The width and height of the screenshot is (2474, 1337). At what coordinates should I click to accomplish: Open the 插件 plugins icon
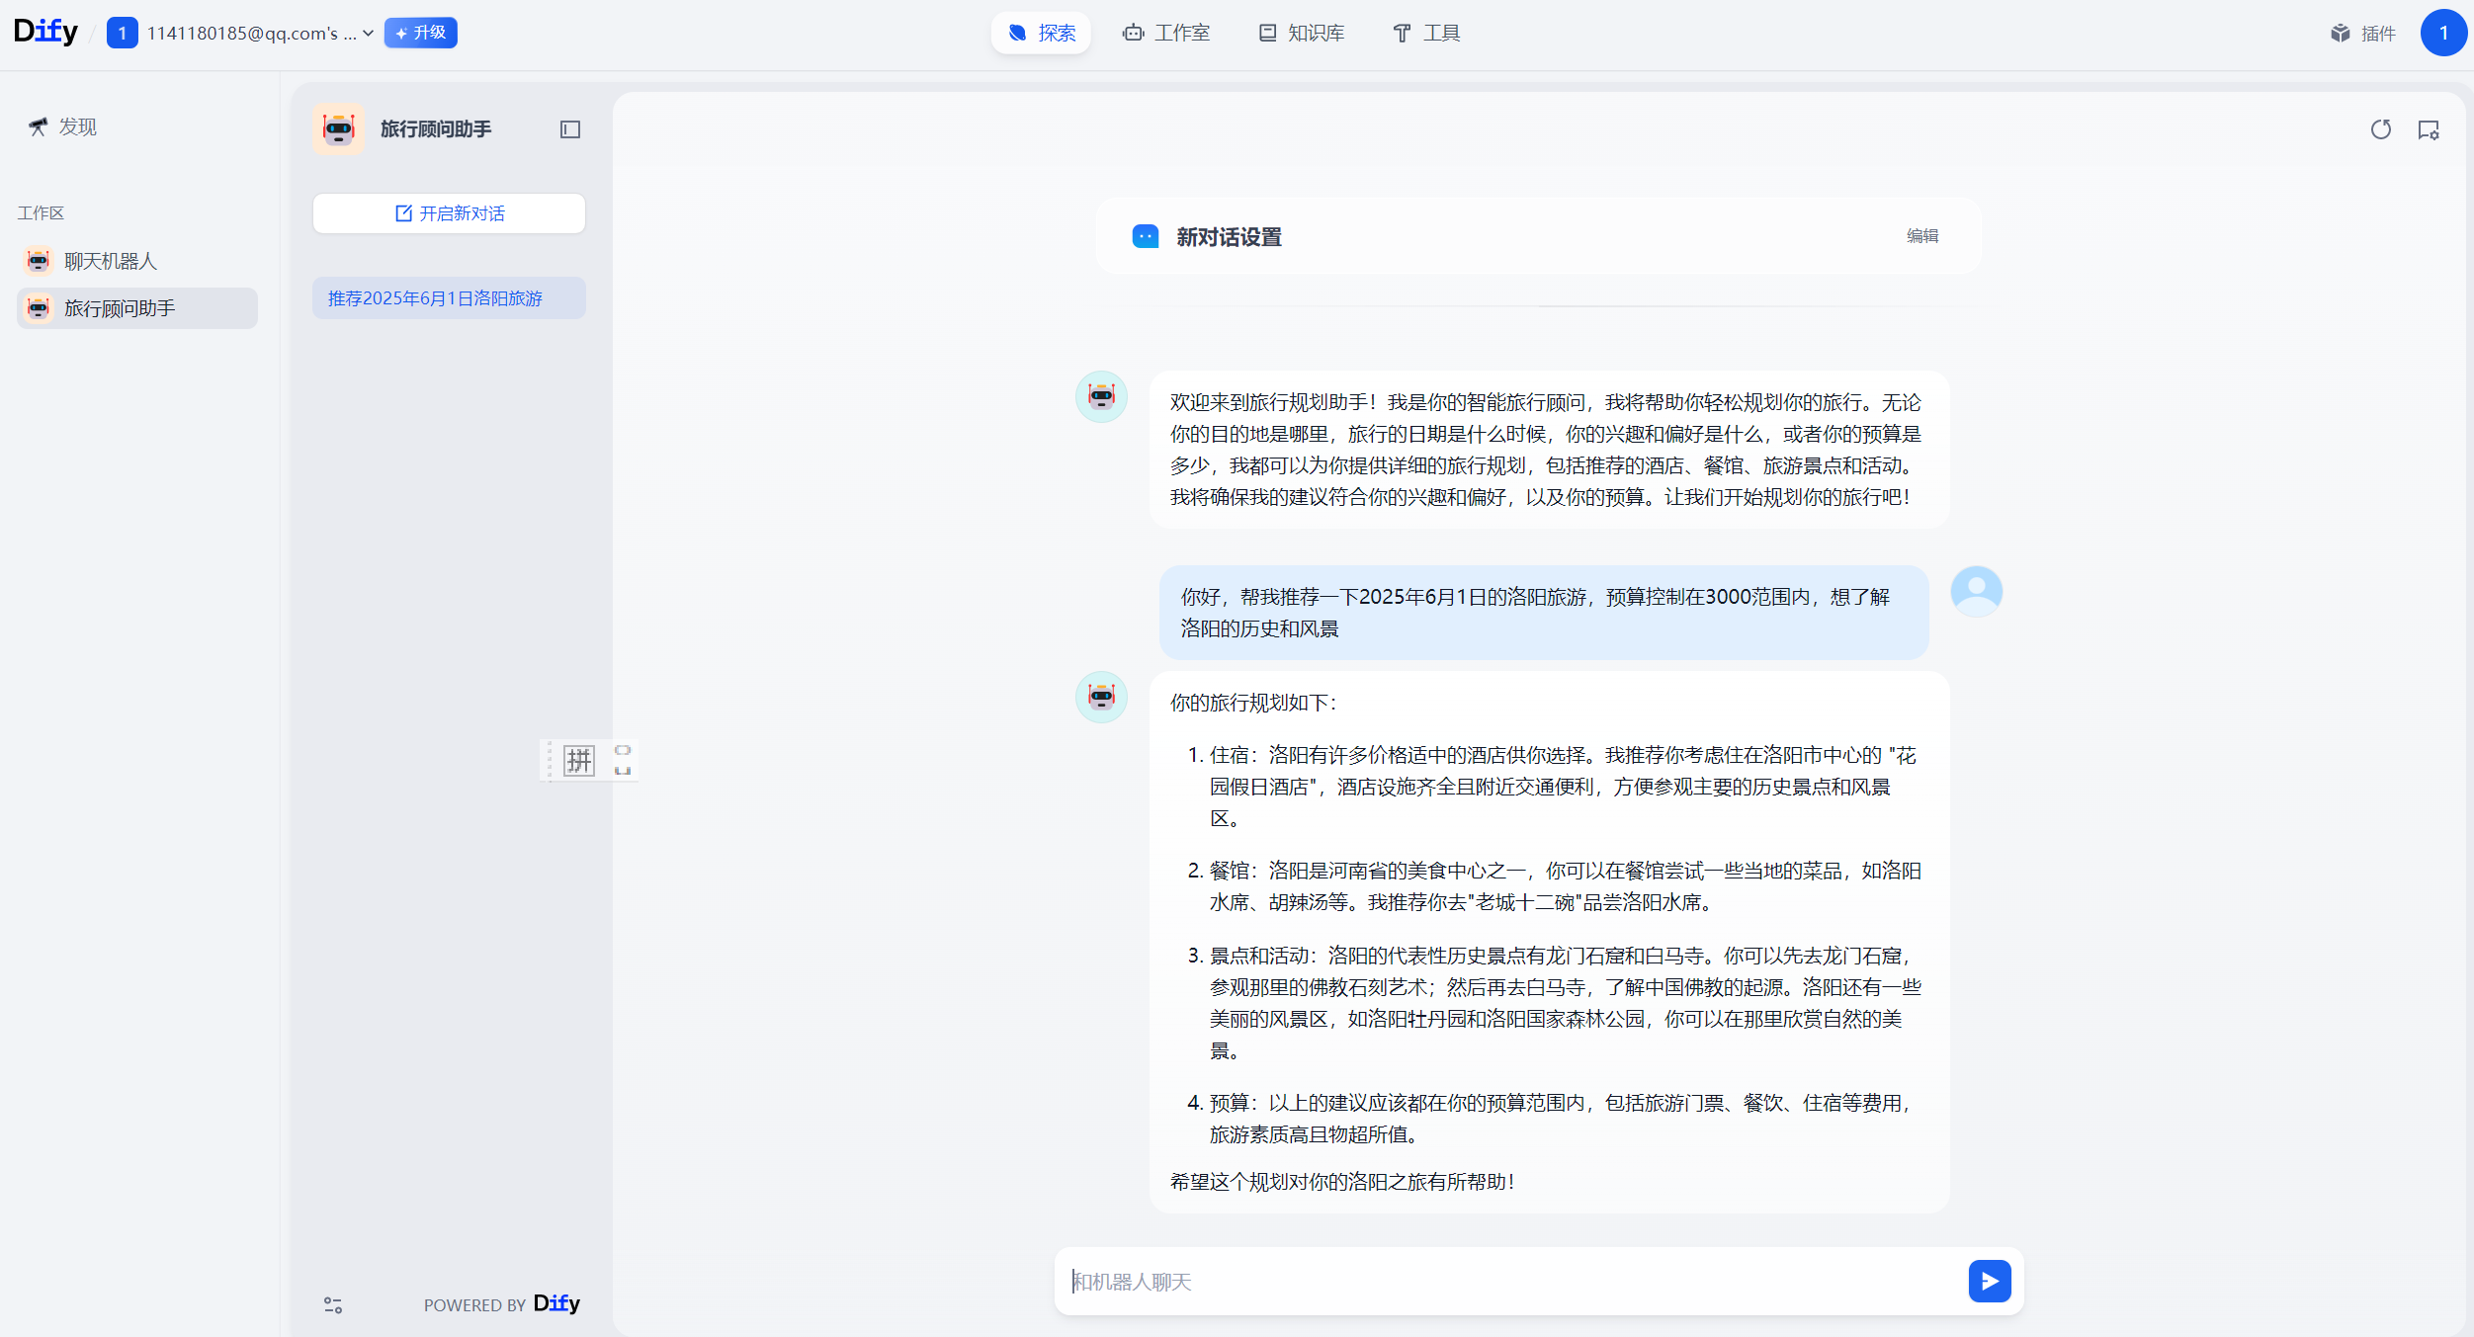pyautogui.click(x=2363, y=34)
